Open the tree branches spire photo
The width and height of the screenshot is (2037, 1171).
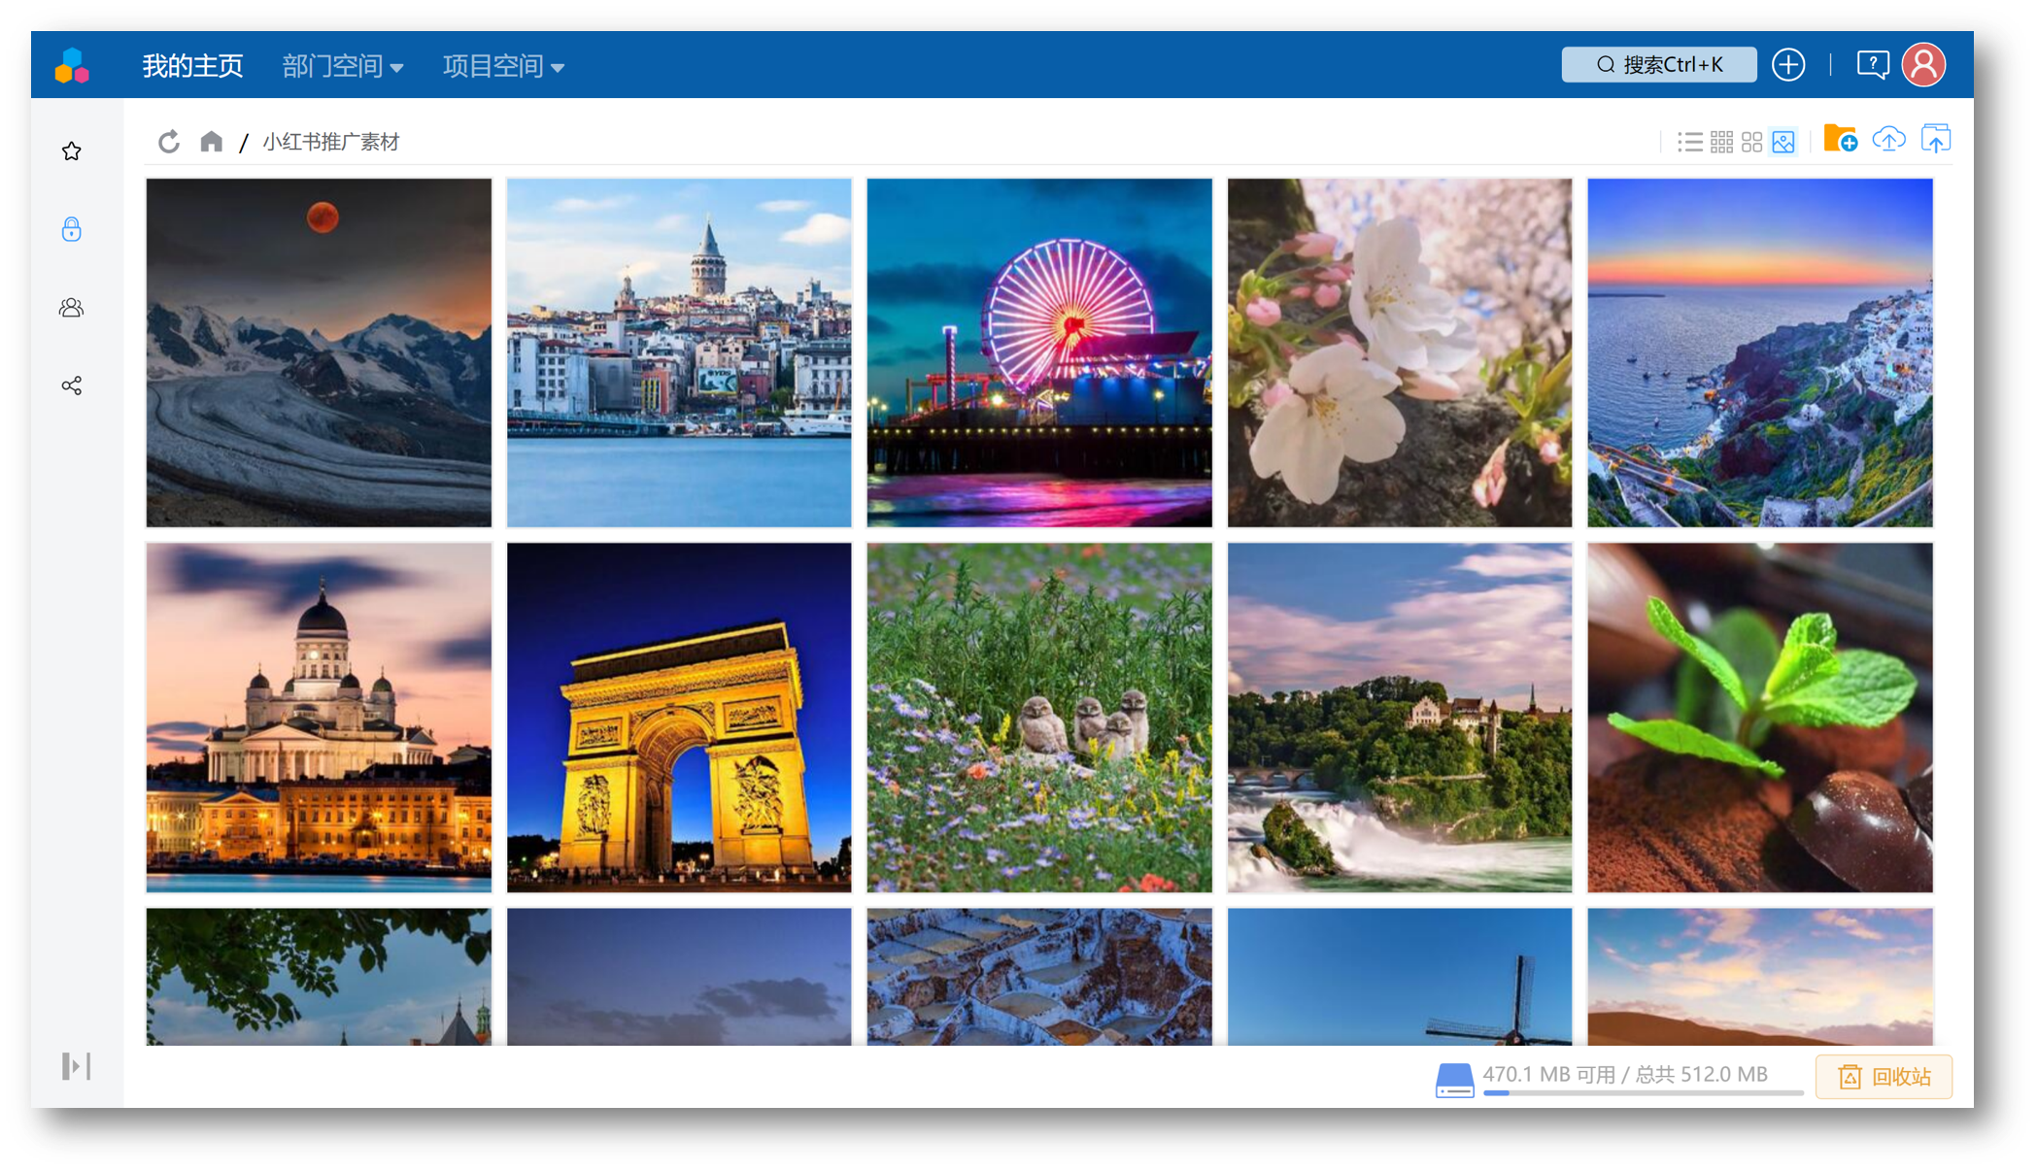(x=319, y=977)
